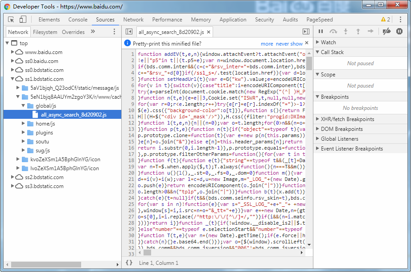This screenshot has height=272, width=411.
Task: Hide the debugger sidebar icon
Action: (x=306, y=32)
